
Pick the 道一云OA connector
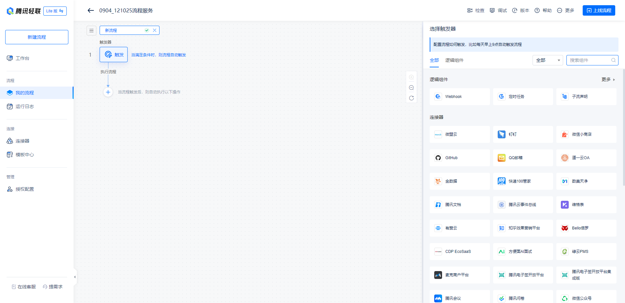[x=586, y=158]
